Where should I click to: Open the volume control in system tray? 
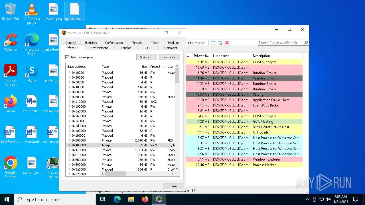point(328,199)
